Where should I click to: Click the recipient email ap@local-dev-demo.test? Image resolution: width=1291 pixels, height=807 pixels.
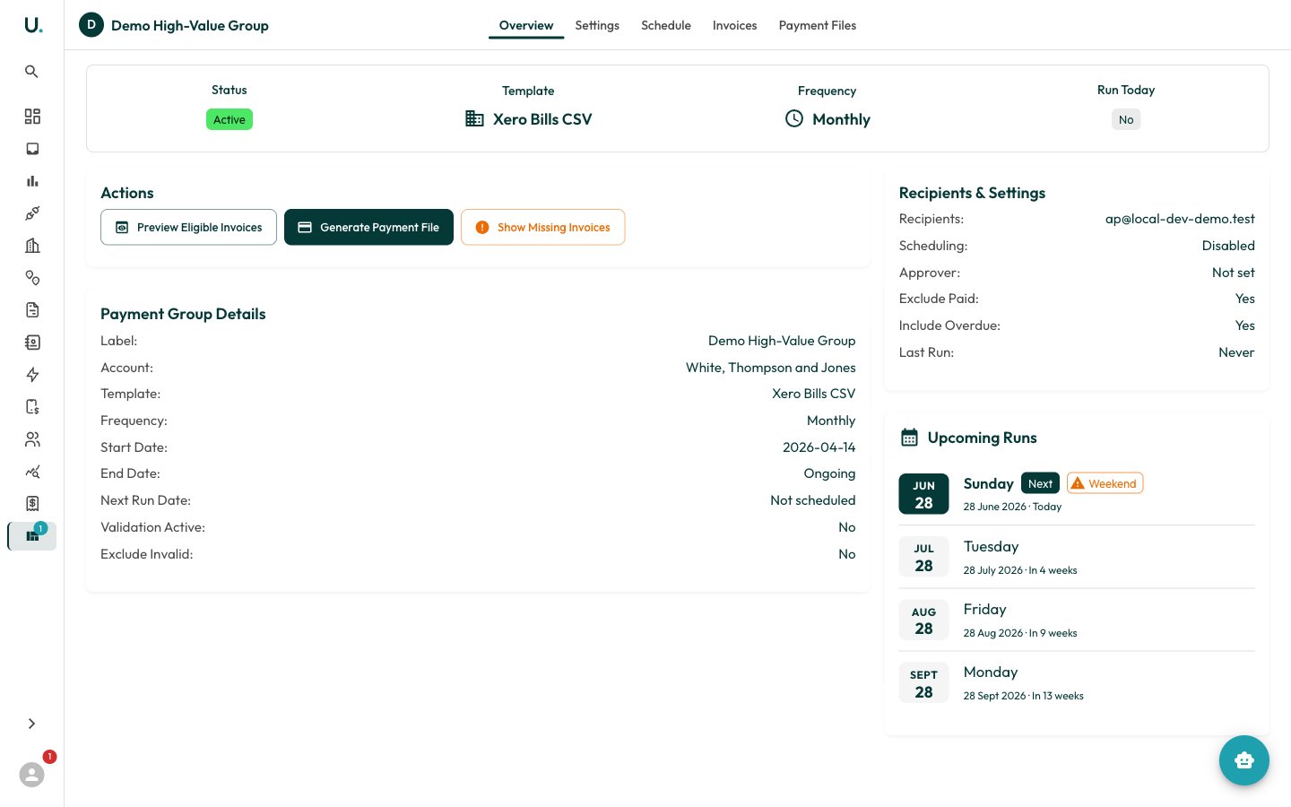(x=1180, y=219)
